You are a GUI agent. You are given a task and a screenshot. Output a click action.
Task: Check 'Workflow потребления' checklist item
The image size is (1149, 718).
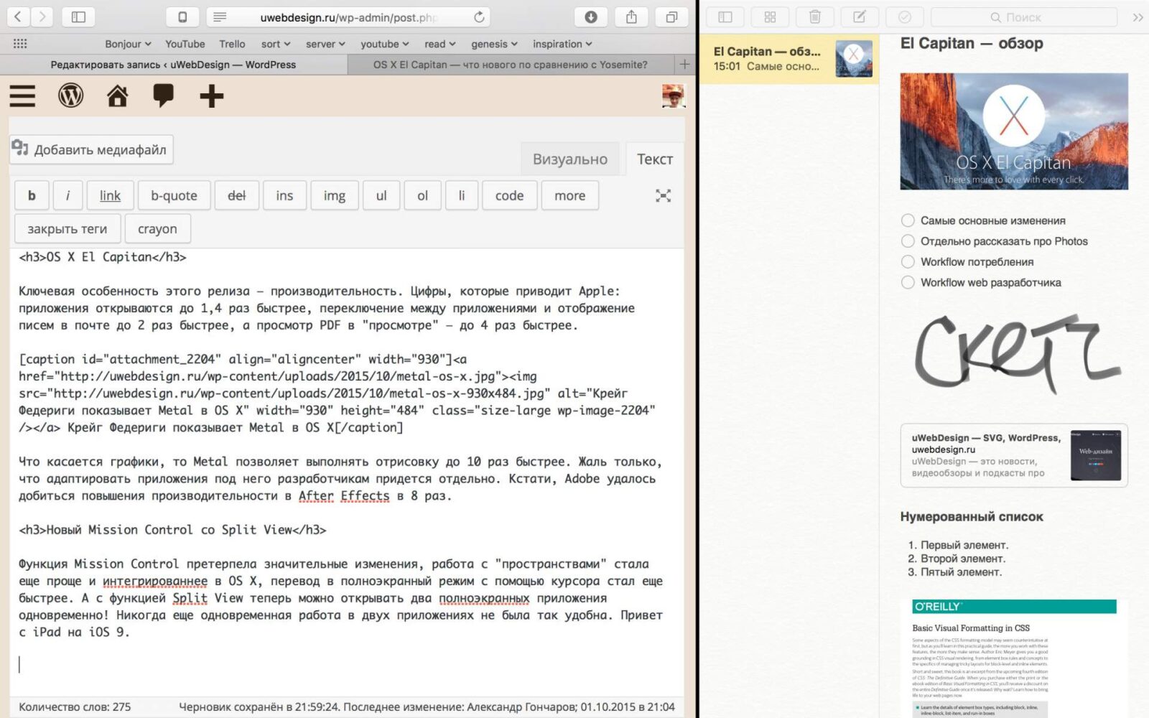pyautogui.click(x=908, y=262)
